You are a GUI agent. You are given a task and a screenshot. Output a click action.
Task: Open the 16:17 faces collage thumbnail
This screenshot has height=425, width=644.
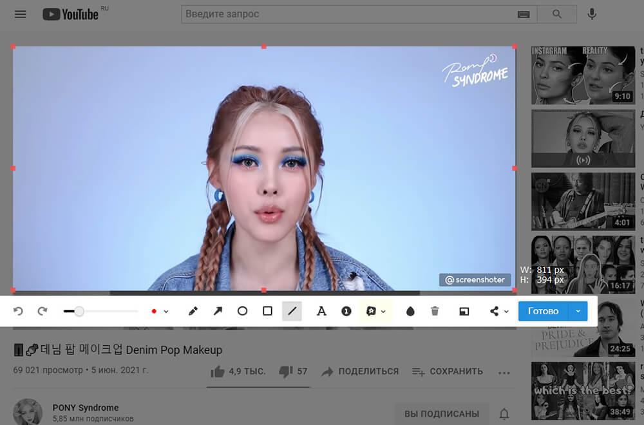[x=583, y=265]
